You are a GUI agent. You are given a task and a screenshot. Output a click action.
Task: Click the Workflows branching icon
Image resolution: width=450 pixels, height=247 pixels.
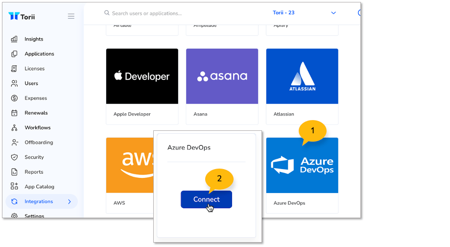click(x=14, y=127)
